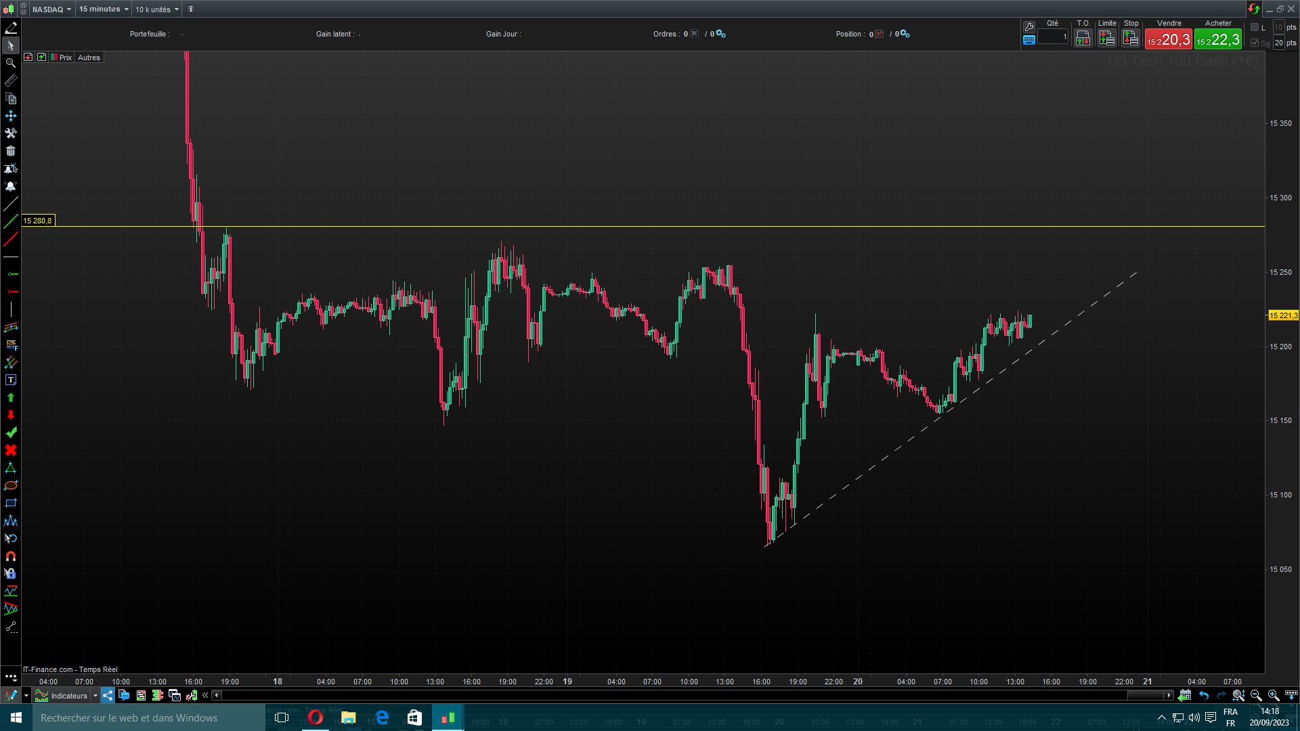This screenshot has width=1300, height=731.
Task: Select the red trend line tool
Action: click(11, 239)
